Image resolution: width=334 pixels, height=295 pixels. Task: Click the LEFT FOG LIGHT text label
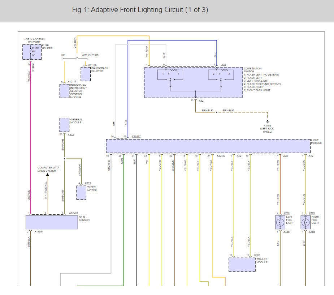tap(290, 220)
